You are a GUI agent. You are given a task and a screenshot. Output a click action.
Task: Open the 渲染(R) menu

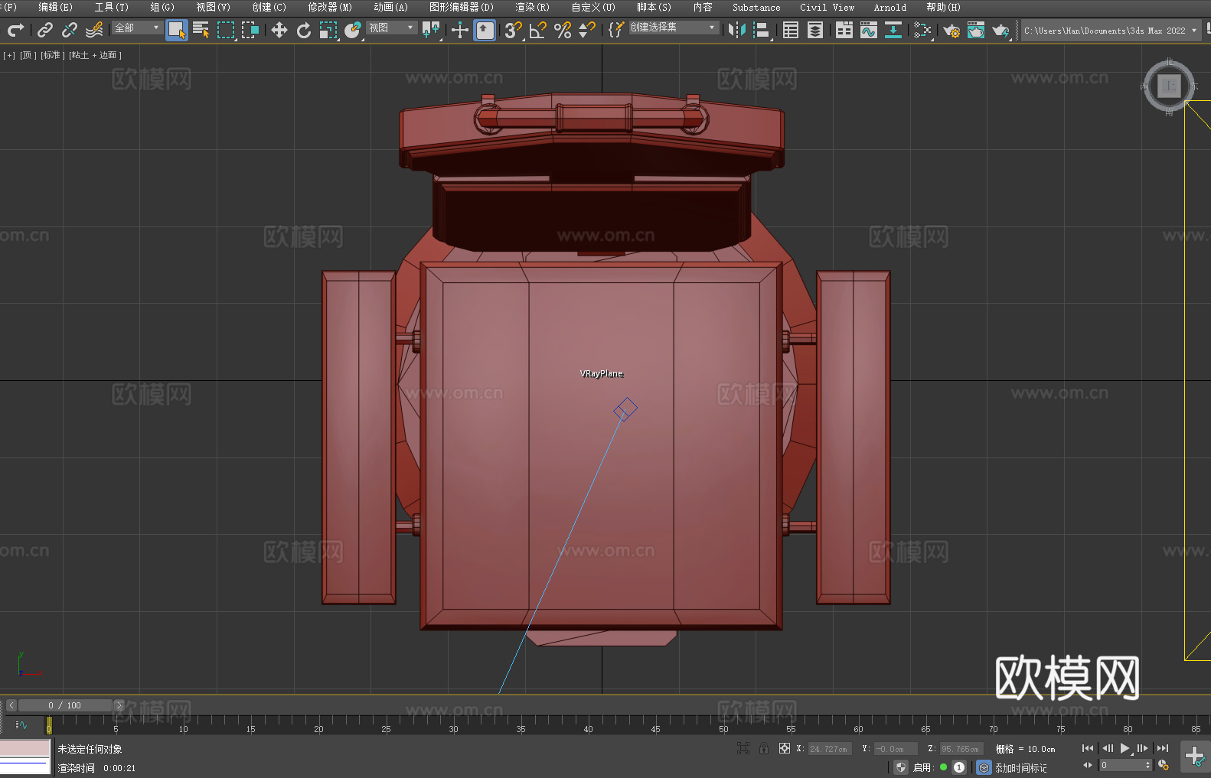pyautogui.click(x=532, y=7)
